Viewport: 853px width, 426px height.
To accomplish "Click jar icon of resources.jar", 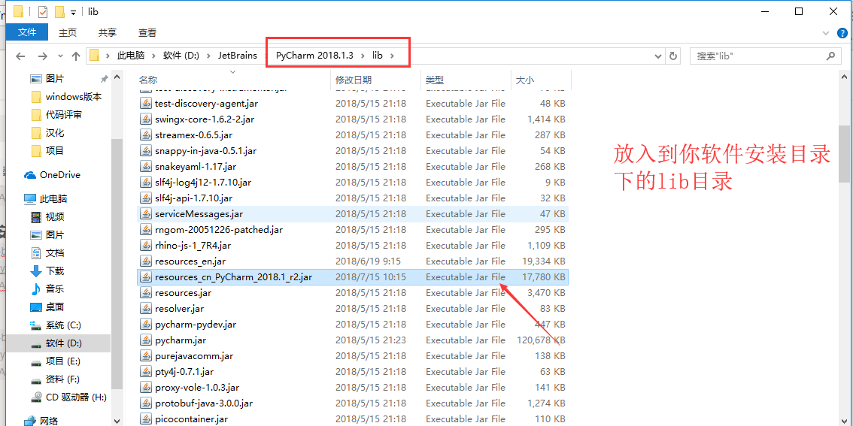I will coord(145,292).
